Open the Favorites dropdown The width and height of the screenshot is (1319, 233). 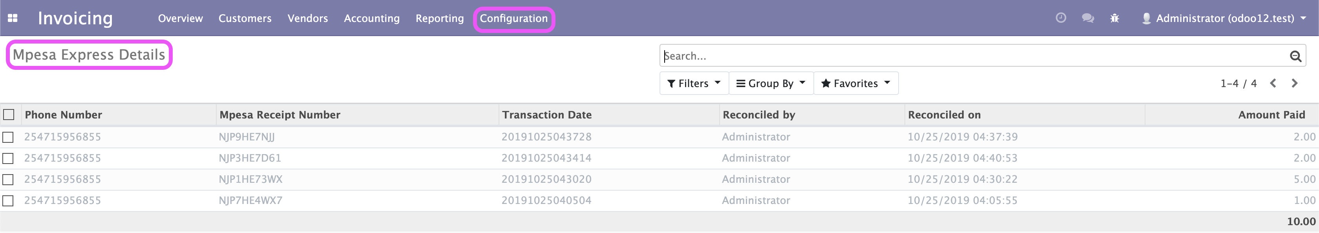click(x=856, y=83)
